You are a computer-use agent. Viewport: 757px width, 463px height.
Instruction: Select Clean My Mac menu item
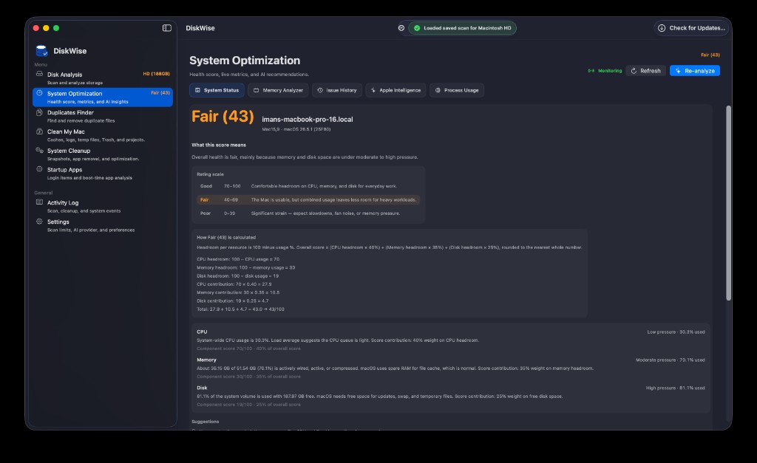point(102,135)
